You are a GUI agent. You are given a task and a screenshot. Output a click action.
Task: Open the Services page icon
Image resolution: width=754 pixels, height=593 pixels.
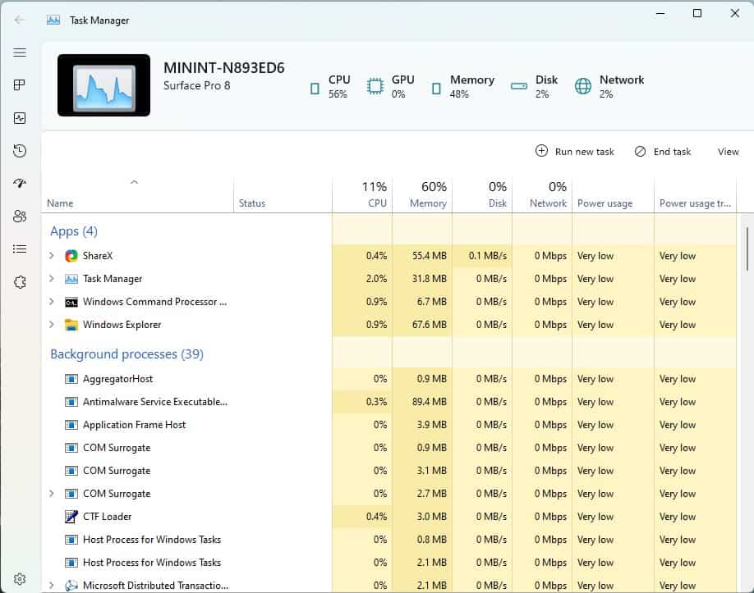point(20,281)
